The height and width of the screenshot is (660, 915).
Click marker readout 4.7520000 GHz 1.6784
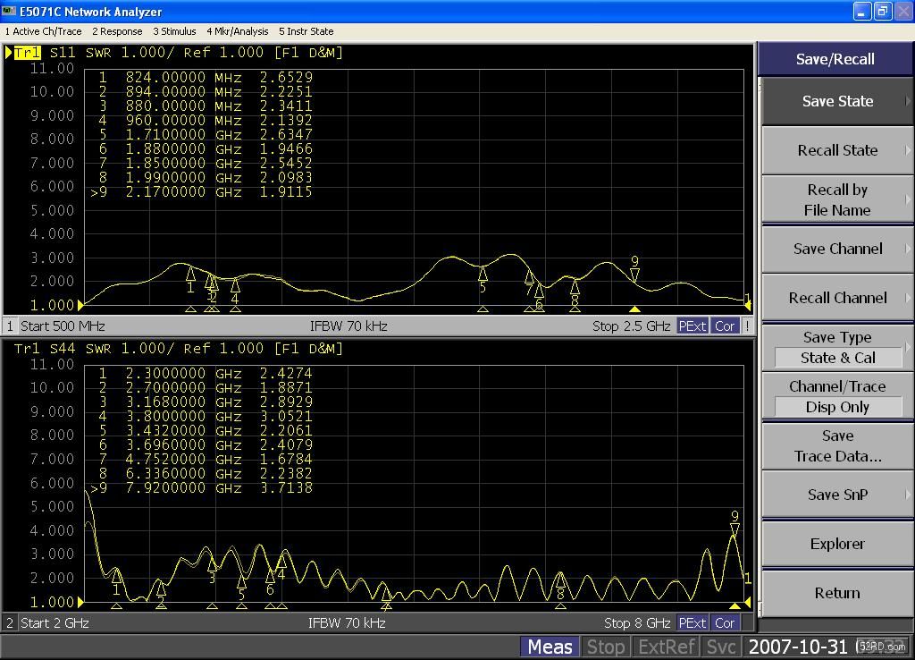(x=206, y=459)
